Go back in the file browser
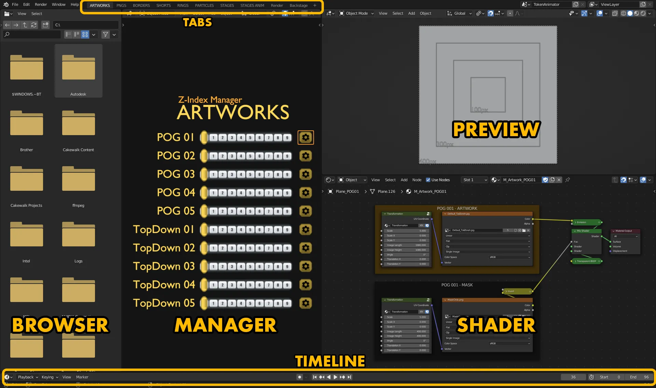The image size is (656, 388). point(7,25)
